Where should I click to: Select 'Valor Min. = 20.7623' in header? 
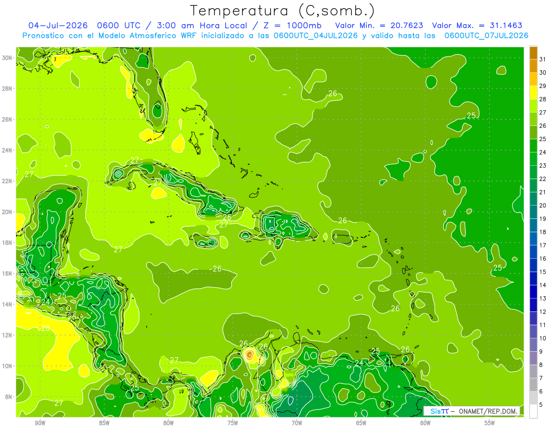pyautogui.click(x=379, y=25)
